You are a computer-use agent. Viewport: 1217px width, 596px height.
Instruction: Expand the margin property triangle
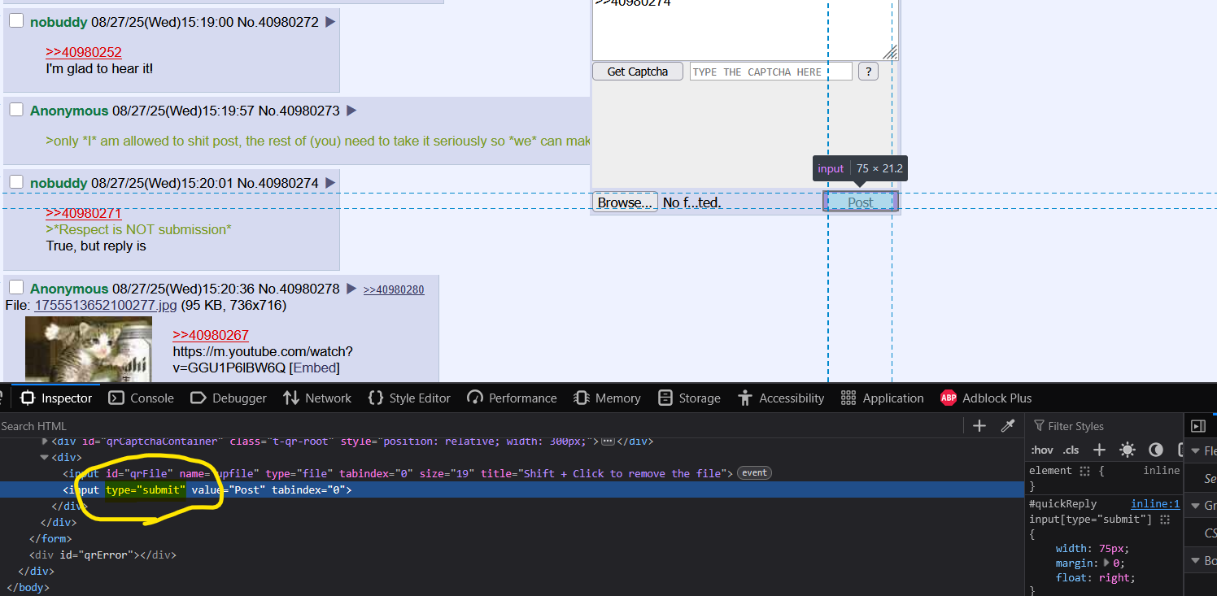pyautogui.click(x=1107, y=563)
